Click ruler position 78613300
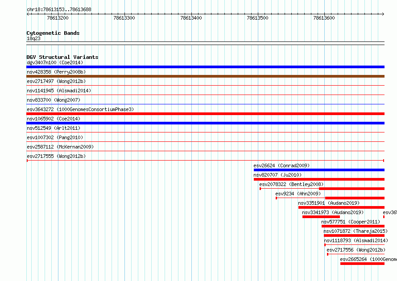 (x=124, y=18)
